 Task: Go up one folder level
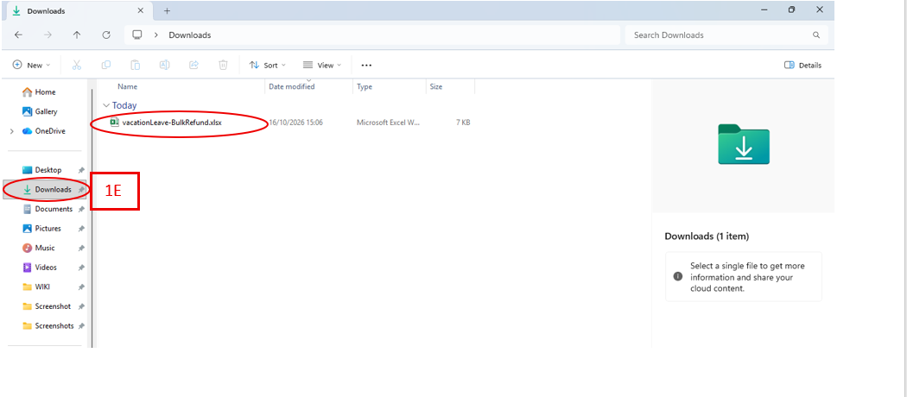click(77, 35)
